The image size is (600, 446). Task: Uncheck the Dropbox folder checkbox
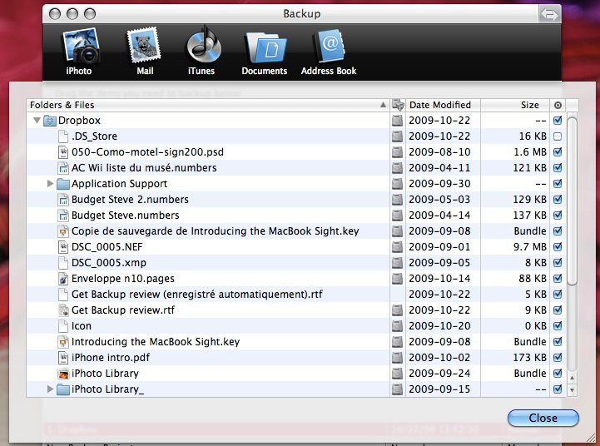(558, 121)
